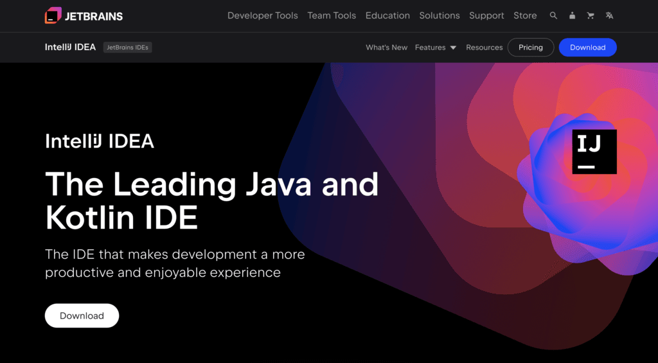Click the heading "The Leading Java and Kotlin IDE"
The height and width of the screenshot is (363, 658).
click(x=211, y=200)
